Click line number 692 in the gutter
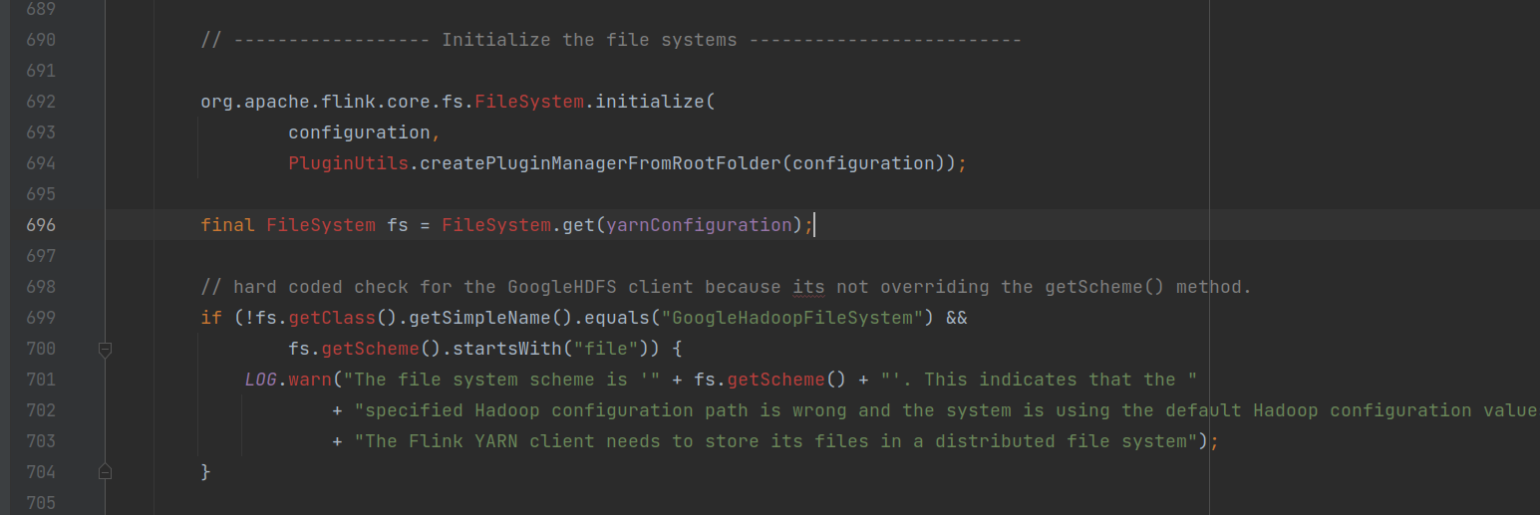 (x=41, y=102)
